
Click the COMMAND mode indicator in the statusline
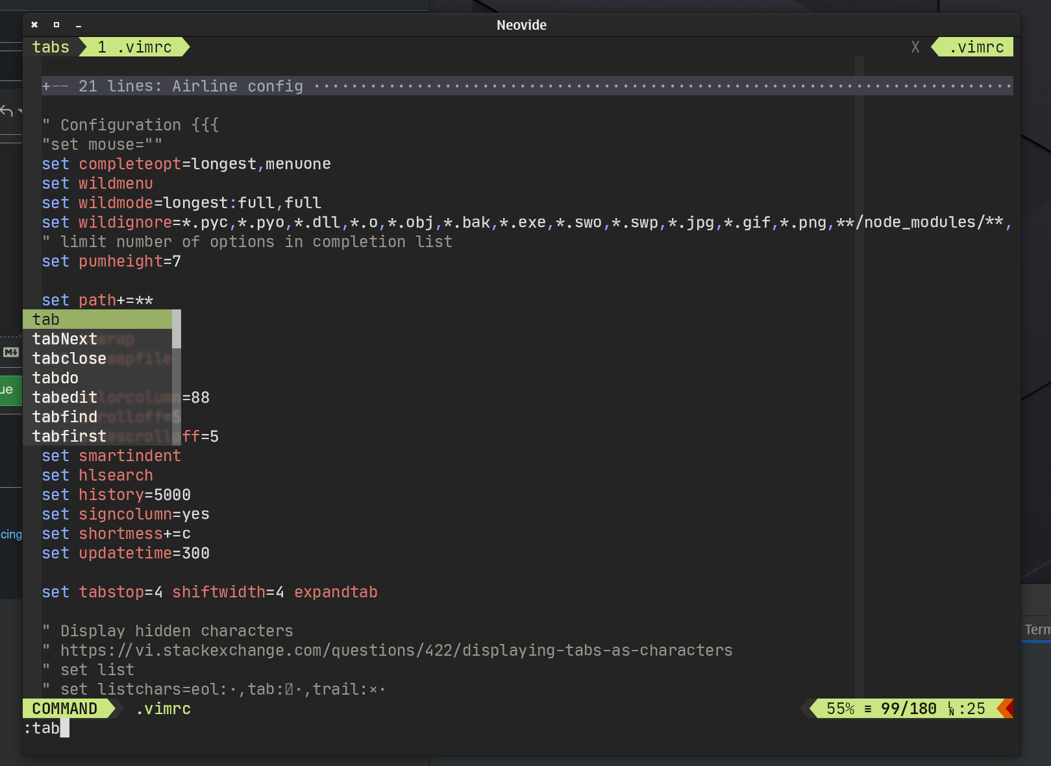pos(65,709)
